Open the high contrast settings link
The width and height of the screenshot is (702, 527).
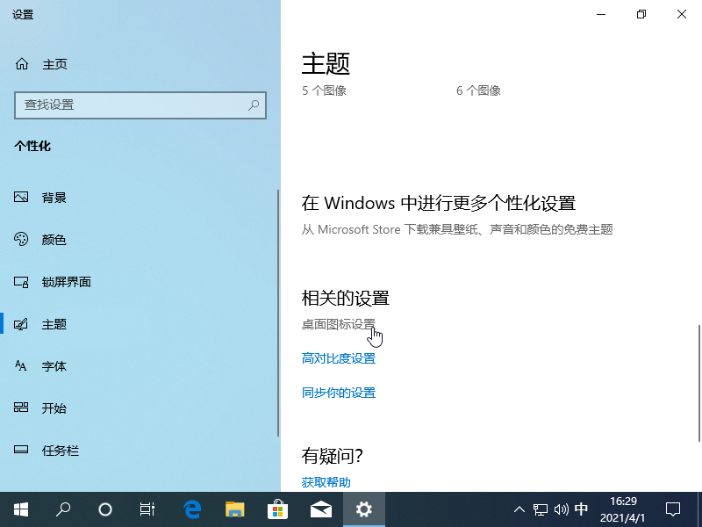[x=338, y=358]
